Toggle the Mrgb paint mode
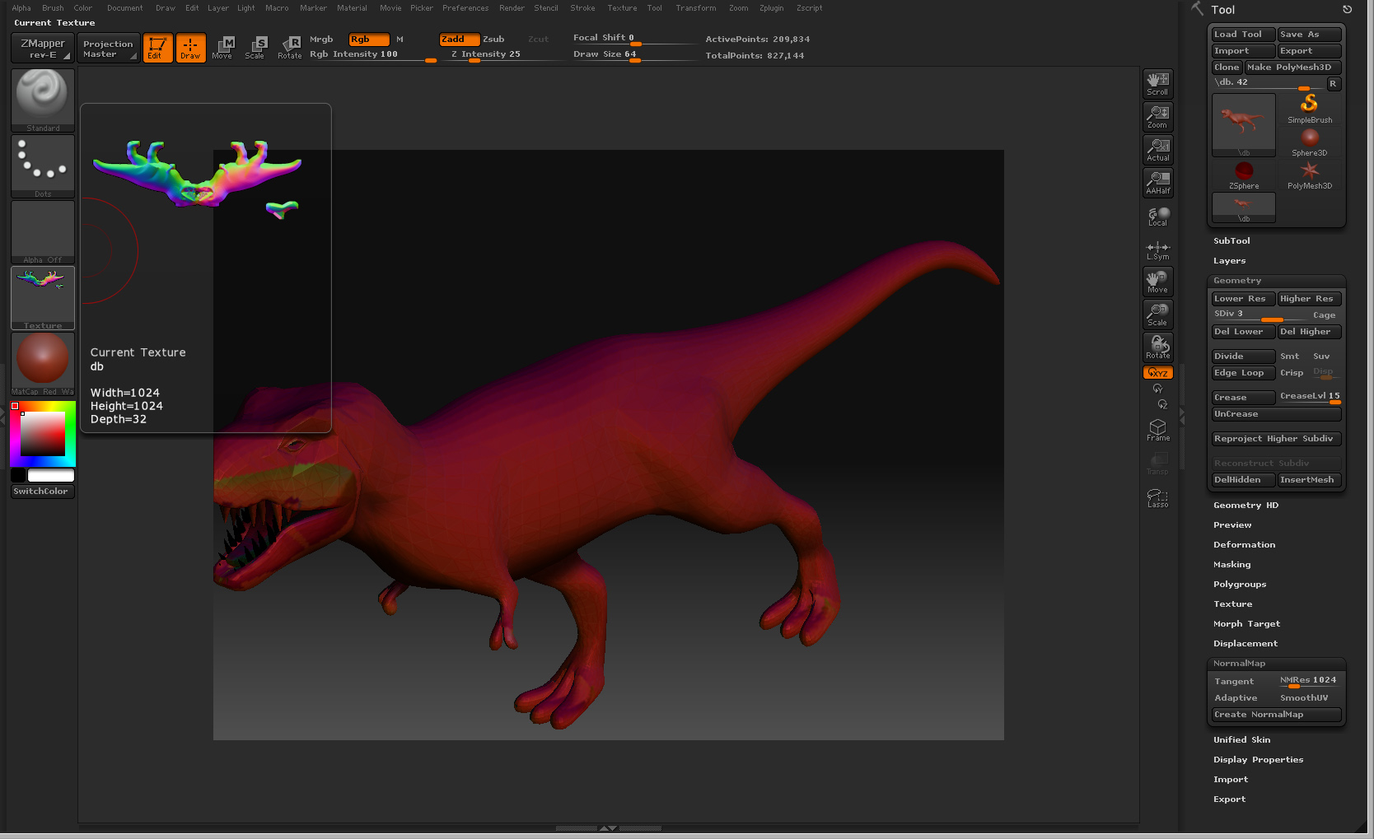The height and width of the screenshot is (839, 1374). click(321, 39)
